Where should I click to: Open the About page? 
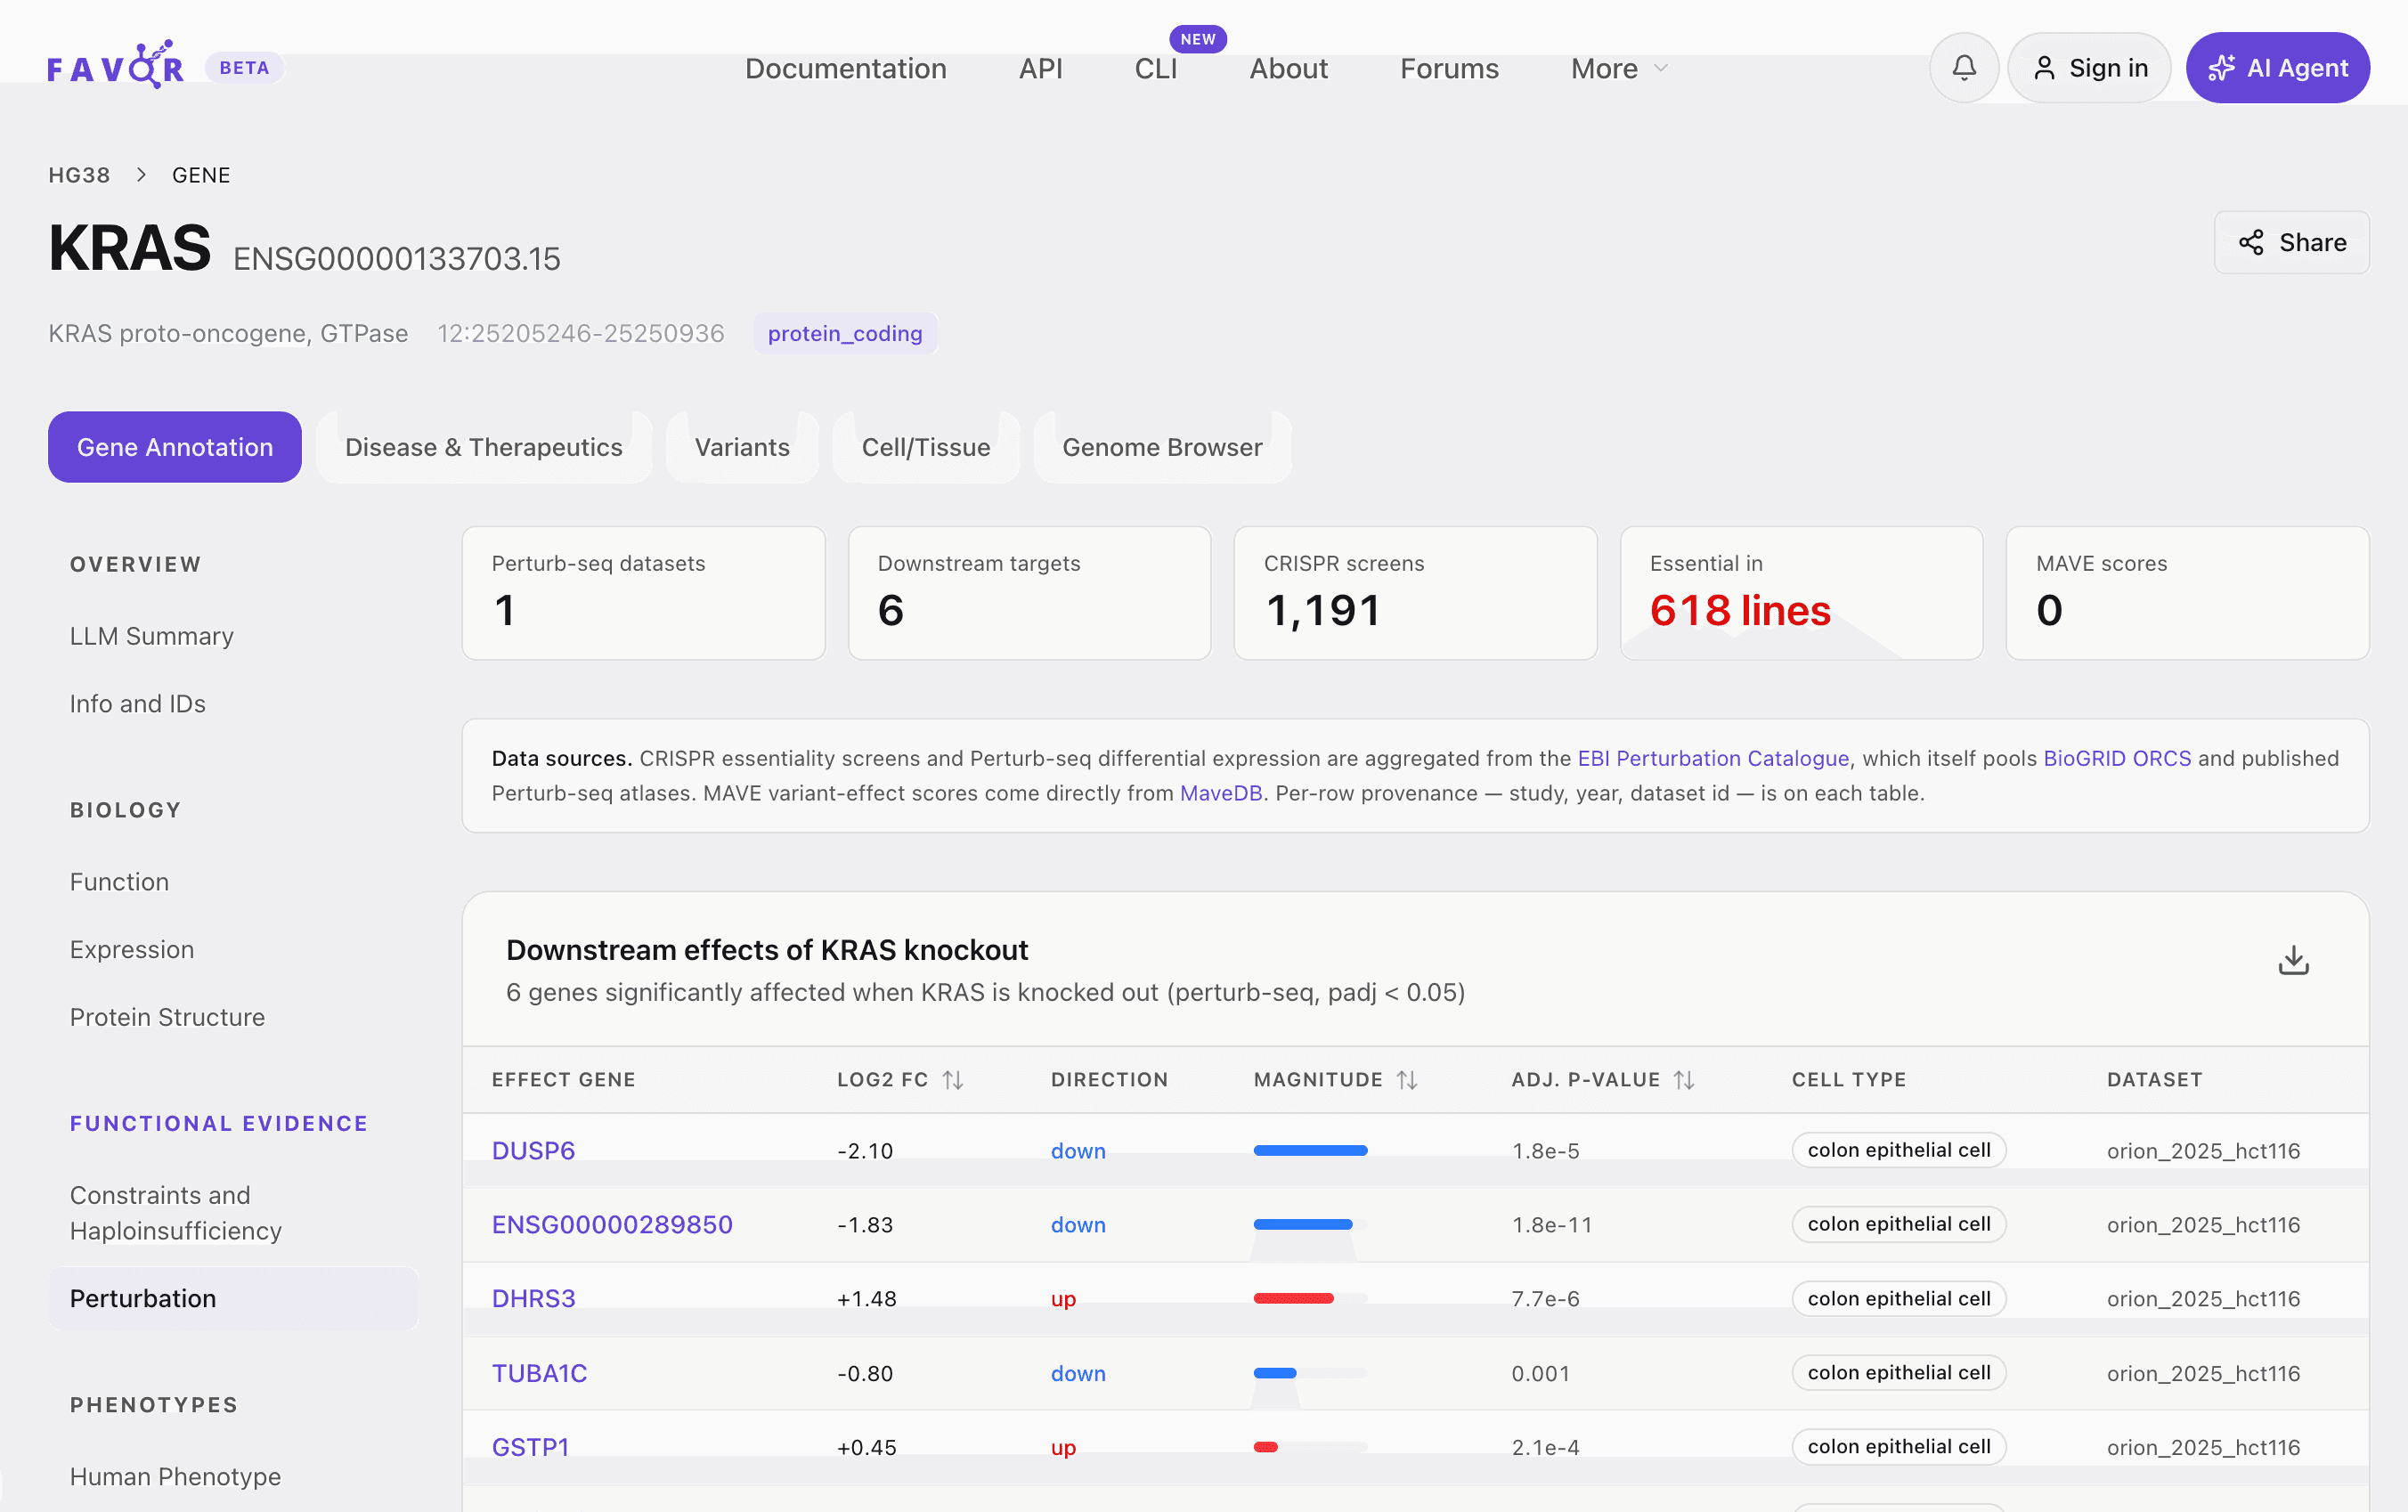point(1288,68)
